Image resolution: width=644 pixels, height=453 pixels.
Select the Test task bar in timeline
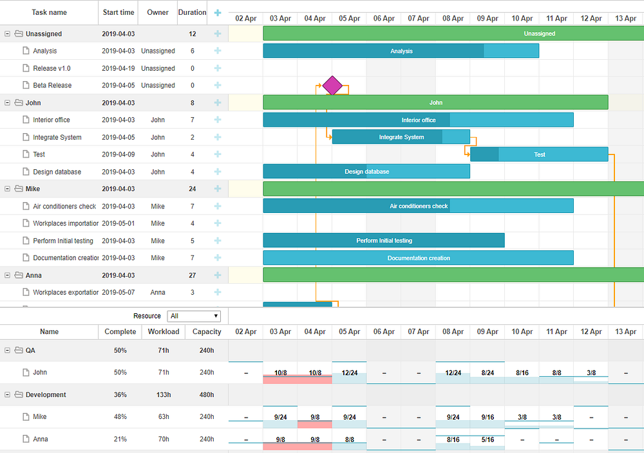coord(539,154)
